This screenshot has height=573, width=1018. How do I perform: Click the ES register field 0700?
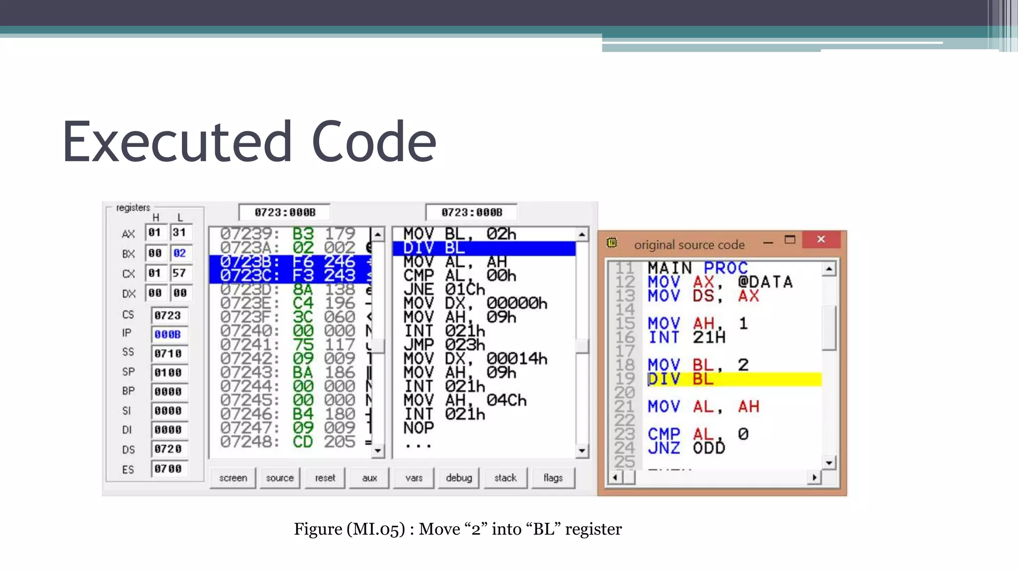point(169,469)
